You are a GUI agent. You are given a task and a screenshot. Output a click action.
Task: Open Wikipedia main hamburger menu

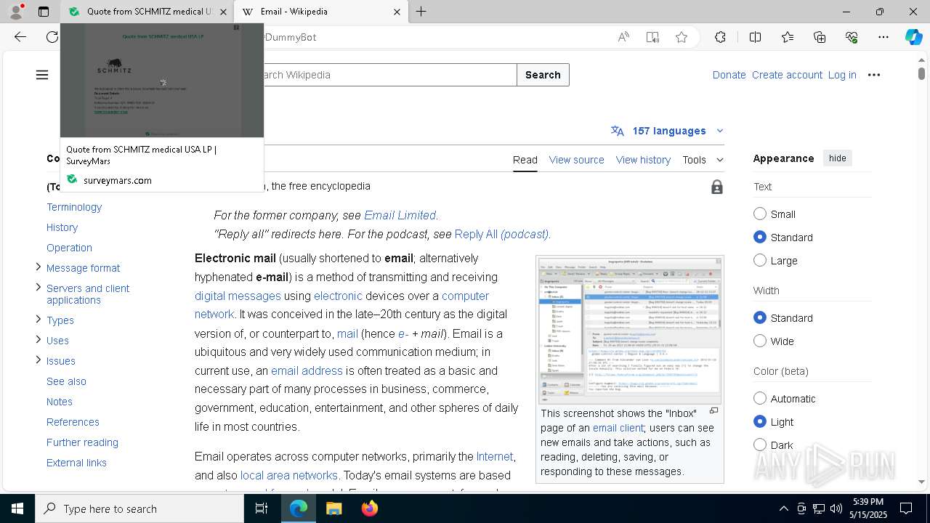coord(42,75)
